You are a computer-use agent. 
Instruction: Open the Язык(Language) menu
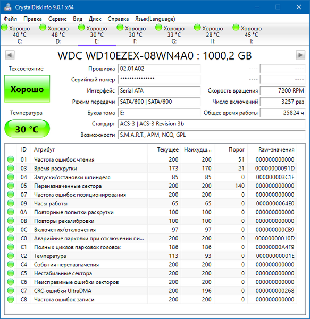[x=155, y=19]
